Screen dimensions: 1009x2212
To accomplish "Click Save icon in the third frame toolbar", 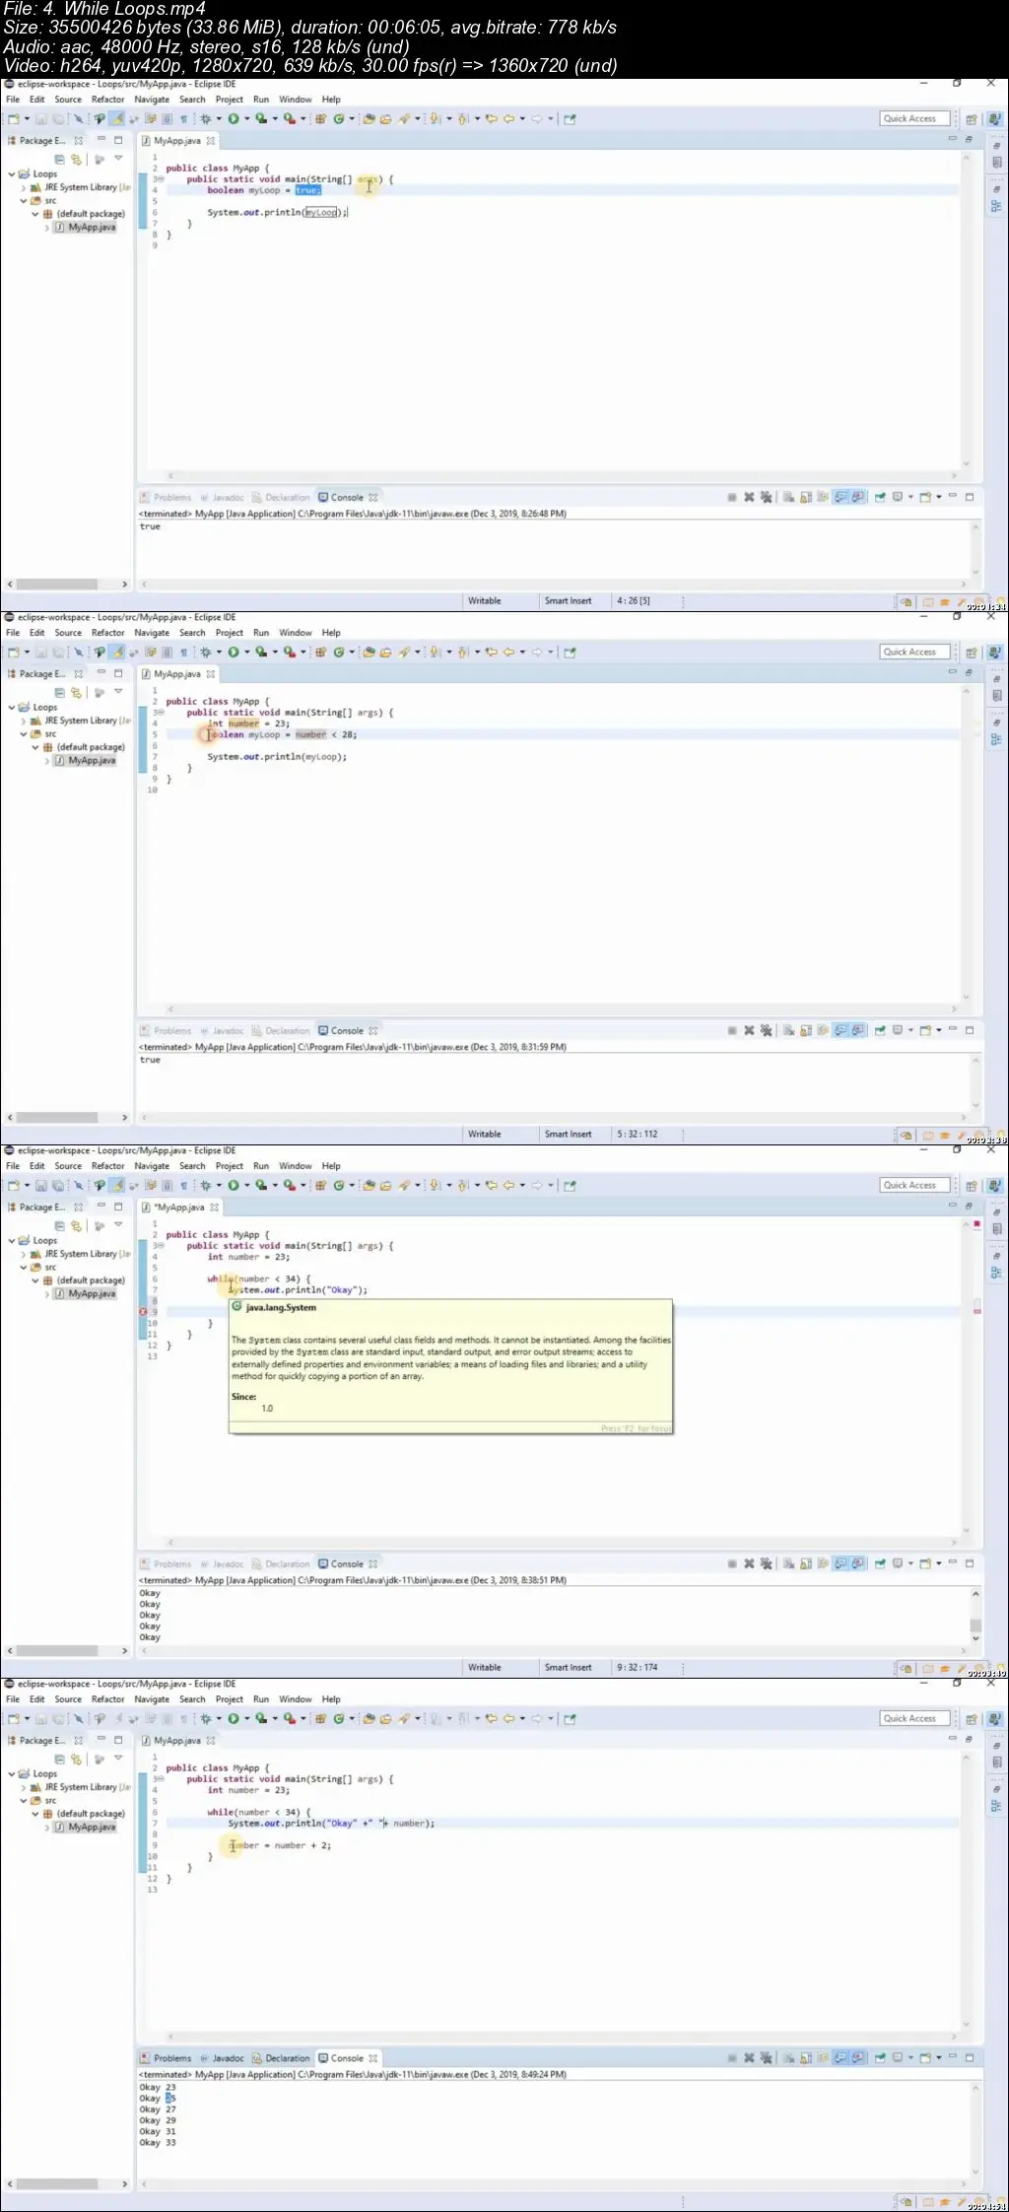I will pos(41,1185).
